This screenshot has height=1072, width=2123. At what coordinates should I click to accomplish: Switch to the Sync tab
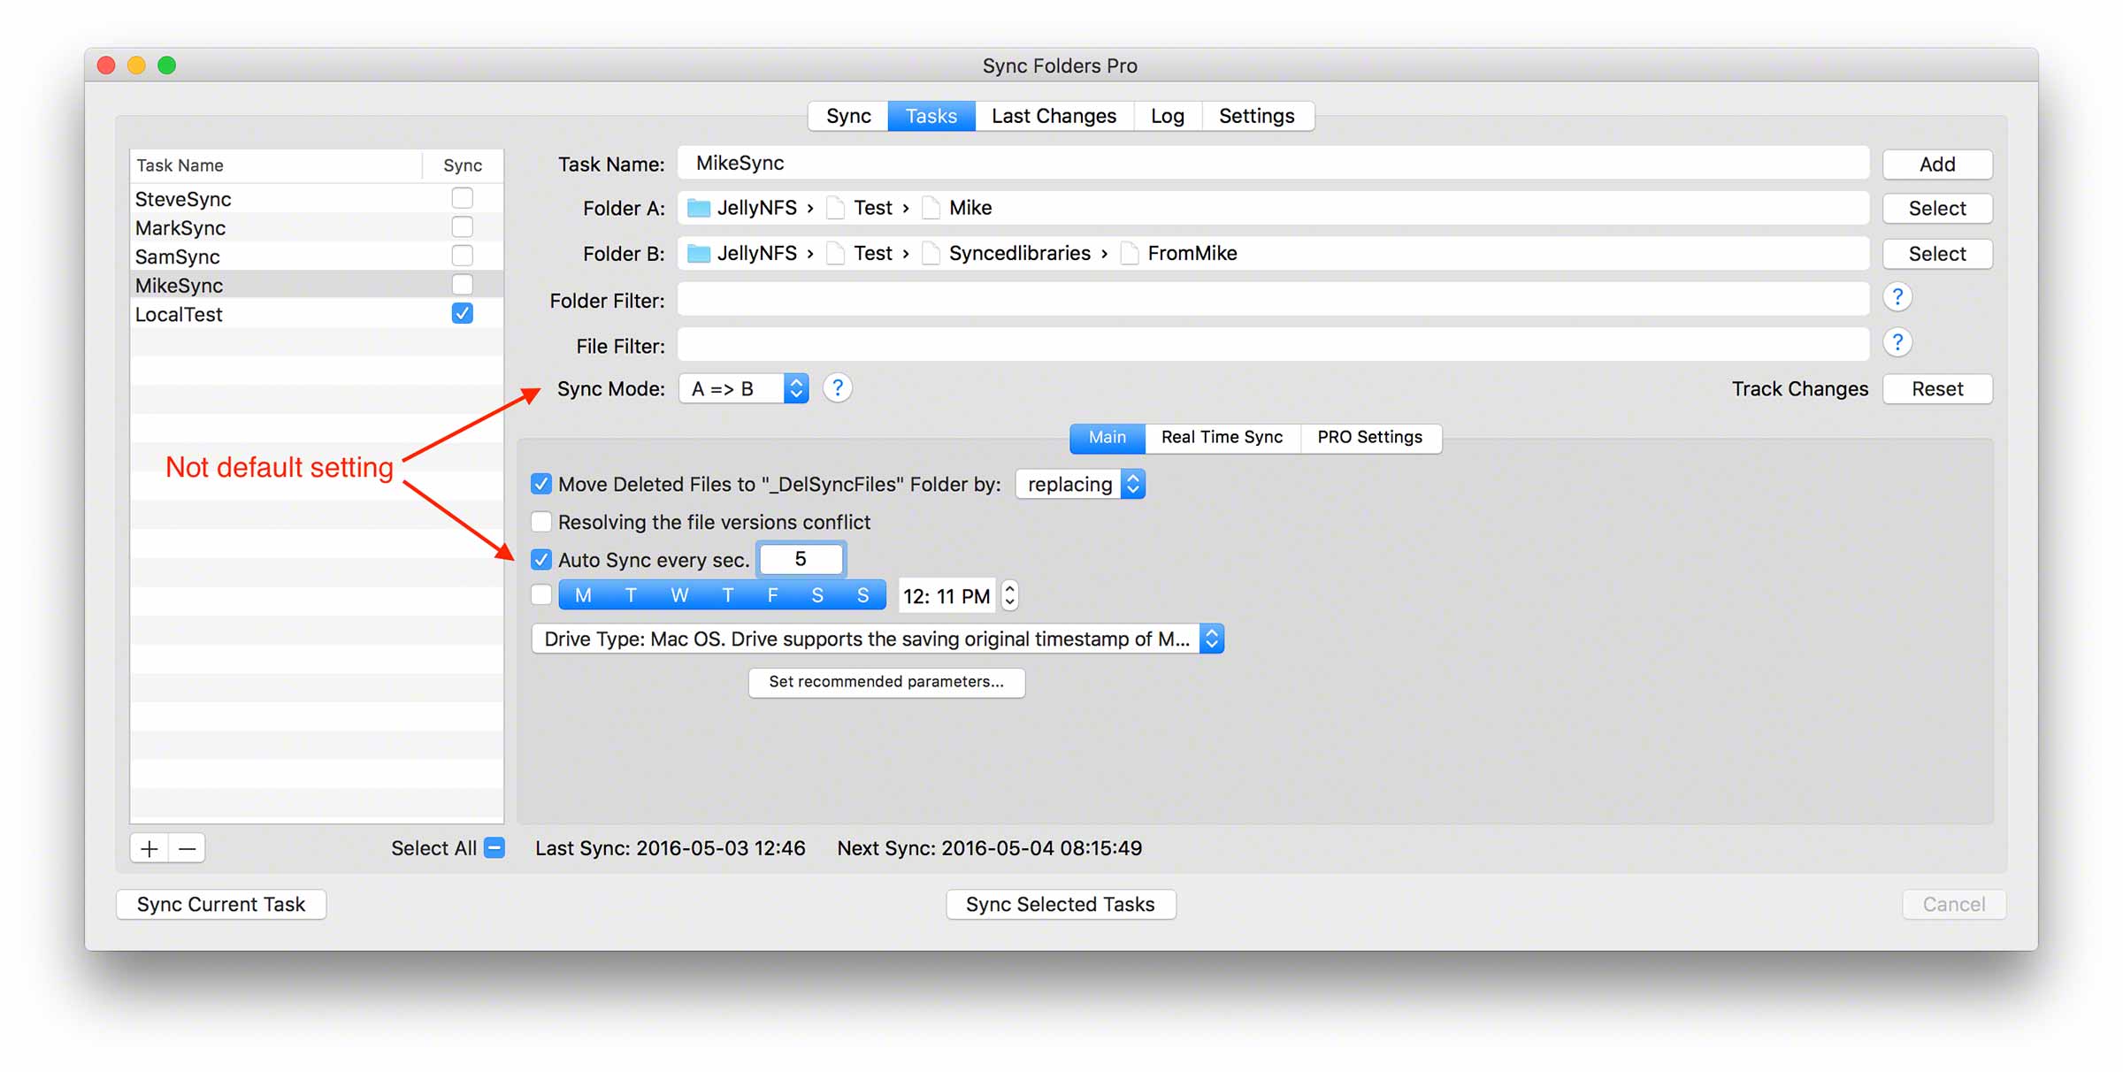click(848, 116)
